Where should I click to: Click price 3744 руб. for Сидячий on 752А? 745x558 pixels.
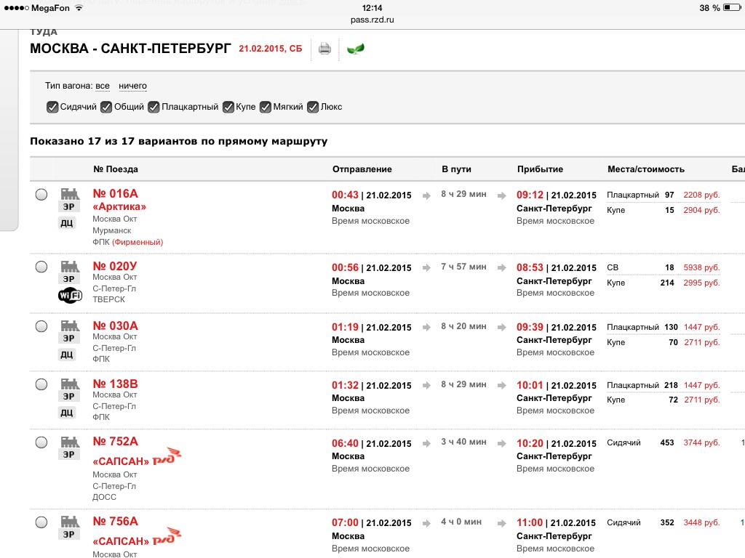pos(702,442)
